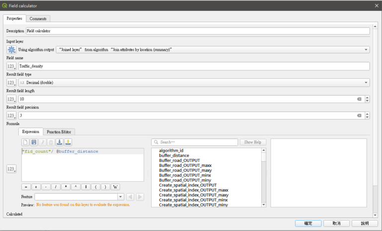The width and height of the screenshot is (382, 231).
Task: Click the expression Search field
Action: pos(196,142)
